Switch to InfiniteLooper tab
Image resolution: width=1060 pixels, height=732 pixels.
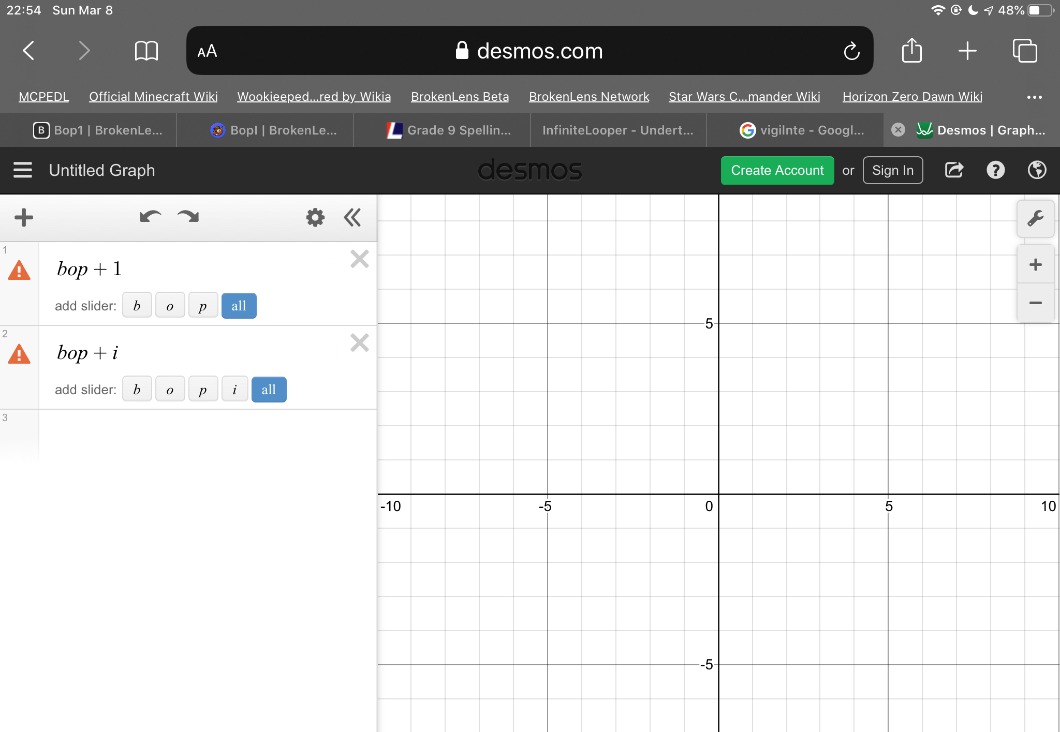pyautogui.click(x=619, y=130)
